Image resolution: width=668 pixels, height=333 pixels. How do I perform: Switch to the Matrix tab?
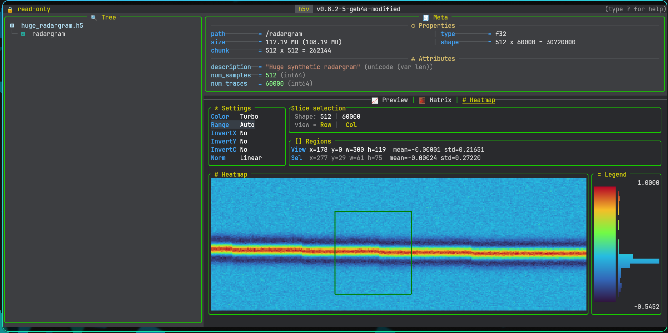pyautogui.click(x=440, y=100)
